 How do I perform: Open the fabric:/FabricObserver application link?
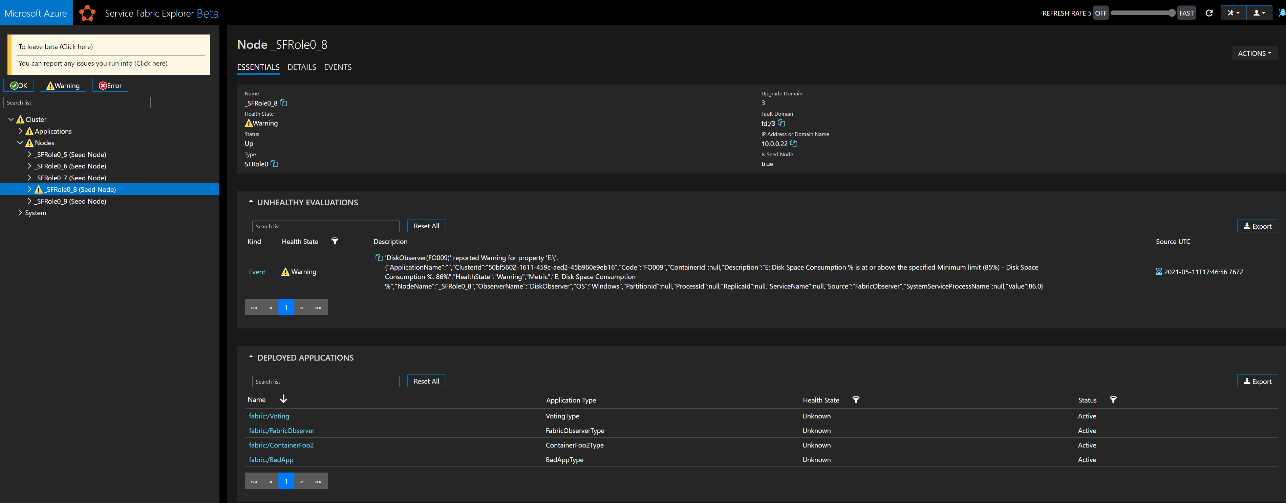click(x=282, y=431)
